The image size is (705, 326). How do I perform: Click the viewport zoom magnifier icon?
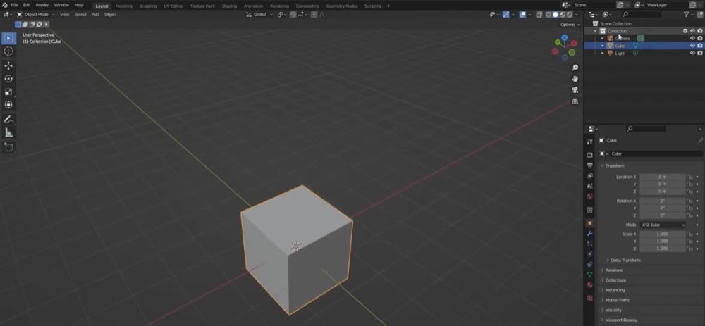click(x=575, y=68)
